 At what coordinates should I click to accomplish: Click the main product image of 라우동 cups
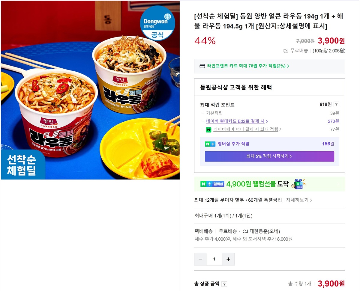(90, 90)
